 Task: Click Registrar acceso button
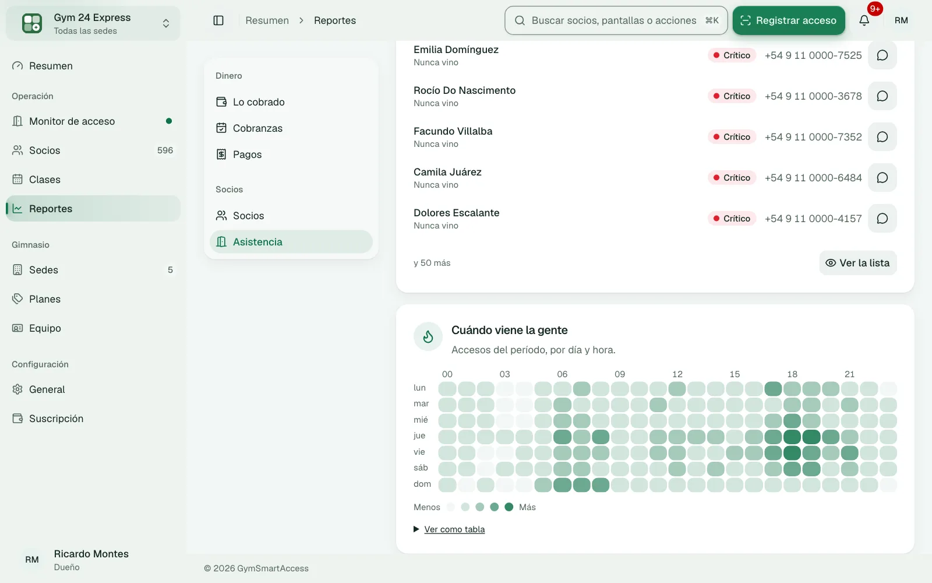(789, 20)
